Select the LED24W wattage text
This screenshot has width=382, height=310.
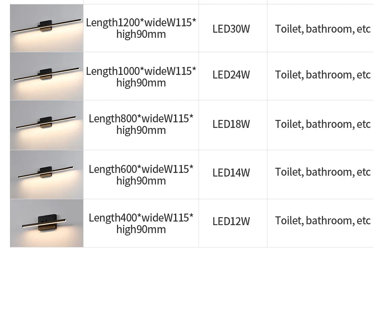pyautogui.click(x=231, y=75)
